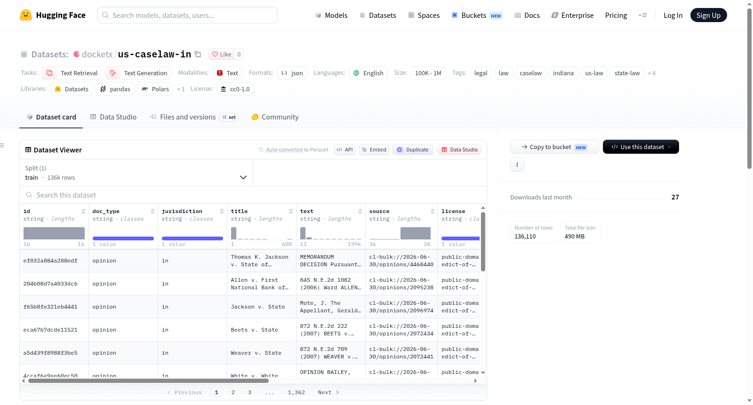Jump to page 2 of the table

pos(233,392)
